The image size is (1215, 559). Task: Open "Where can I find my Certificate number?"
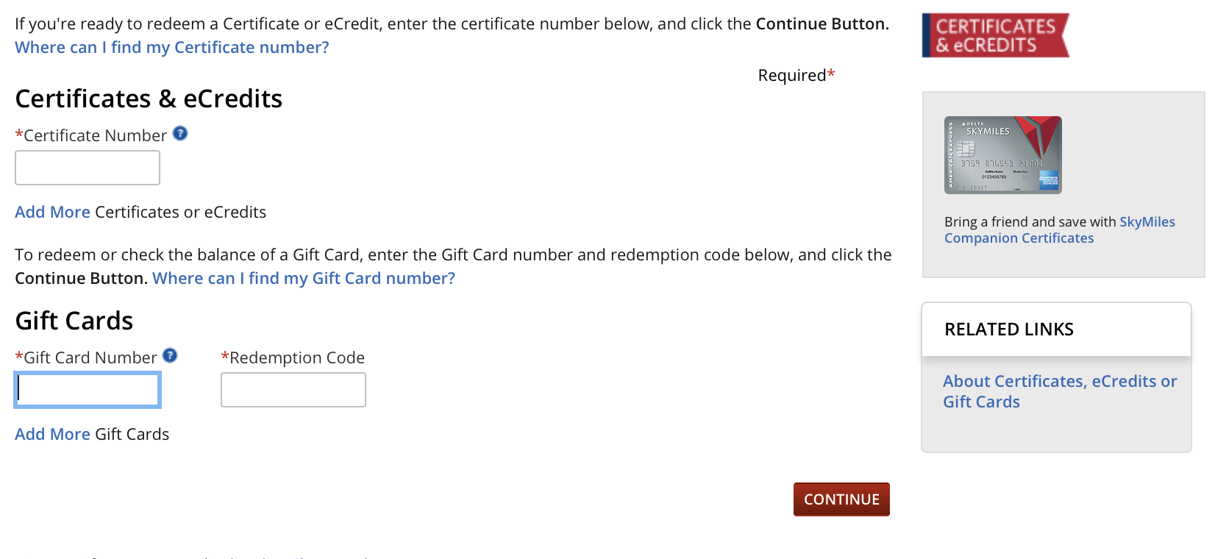(171, 48)
